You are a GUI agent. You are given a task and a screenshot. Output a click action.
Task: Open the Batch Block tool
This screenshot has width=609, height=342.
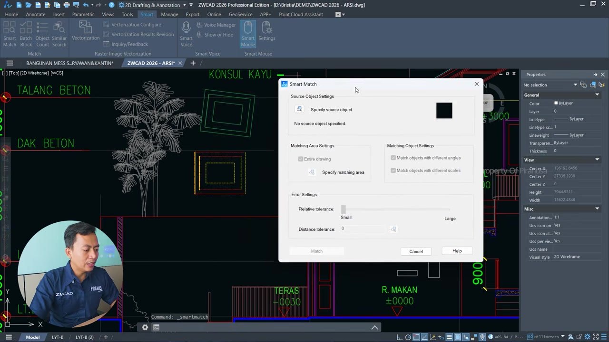[x=26, y=34]
